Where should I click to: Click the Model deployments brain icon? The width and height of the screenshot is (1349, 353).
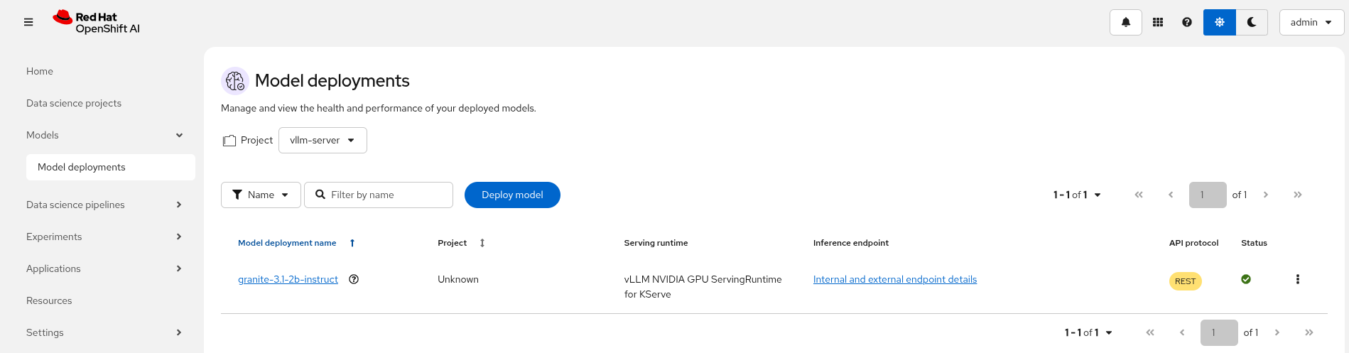click(x=235, y=81)
